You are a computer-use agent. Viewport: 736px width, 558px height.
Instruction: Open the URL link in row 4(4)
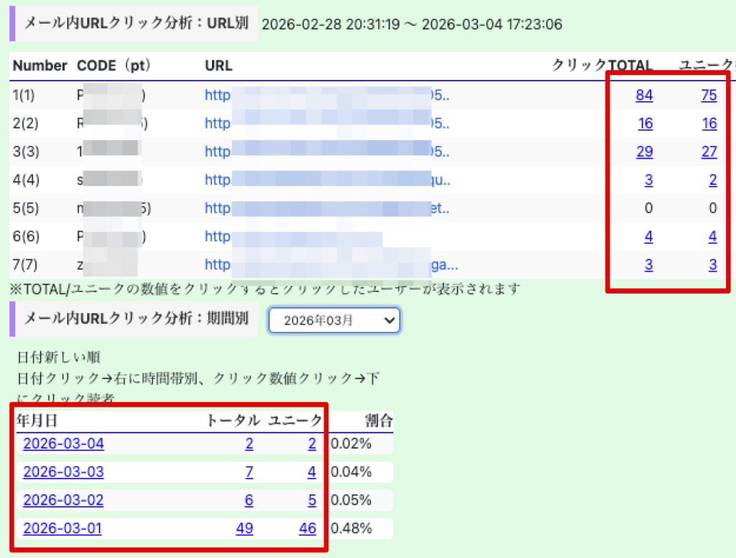tap(327, 180)
